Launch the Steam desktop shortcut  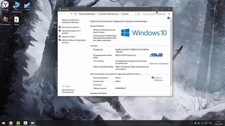point(27,6)
